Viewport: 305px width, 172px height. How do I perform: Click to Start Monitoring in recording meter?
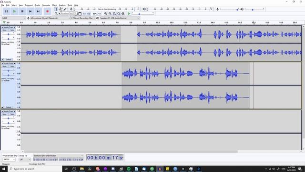point(107,9)
